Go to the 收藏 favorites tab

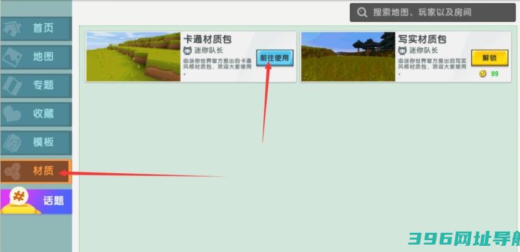36,114
